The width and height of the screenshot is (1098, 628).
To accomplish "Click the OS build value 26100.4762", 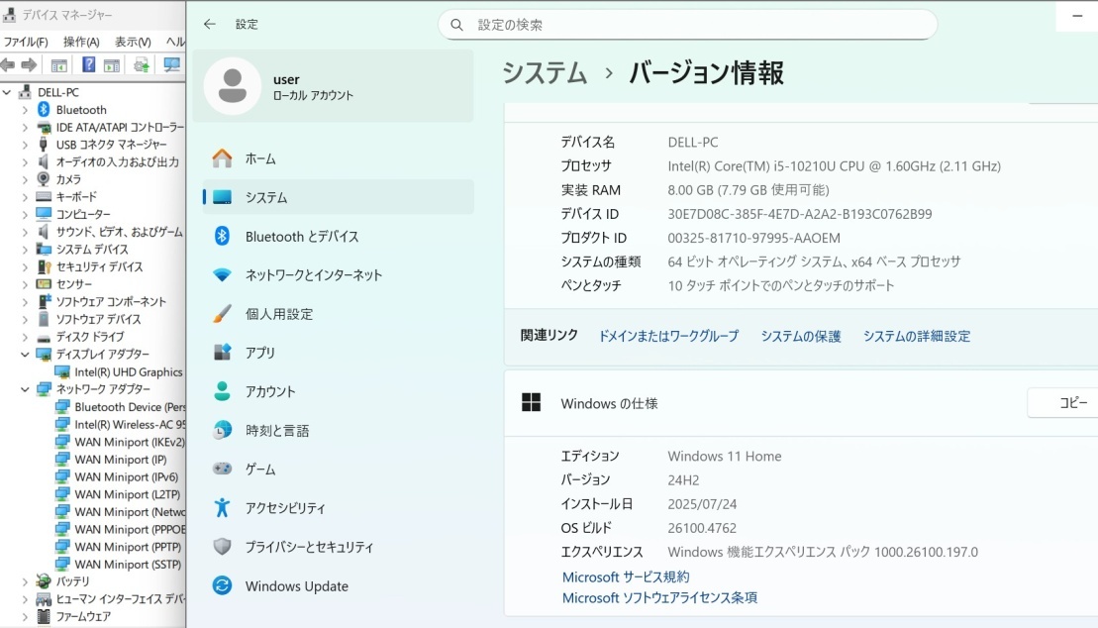I will tap(702, 529).
